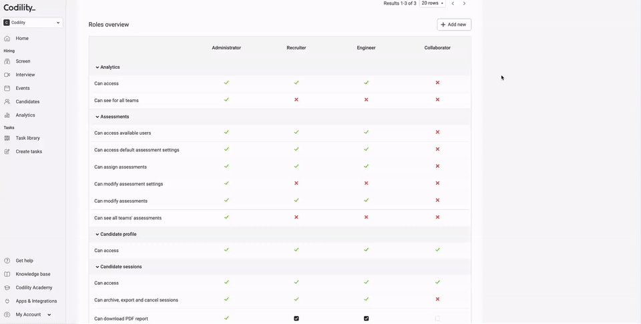The height and width of the screenshot is (324, 641).
Task: Uncheck Engineer's Can download PDF report checkbox
Action: click(x=367, y=318)
